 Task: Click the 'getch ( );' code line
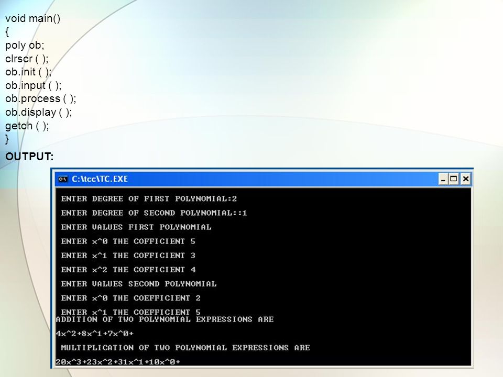[x=27, y=126]
